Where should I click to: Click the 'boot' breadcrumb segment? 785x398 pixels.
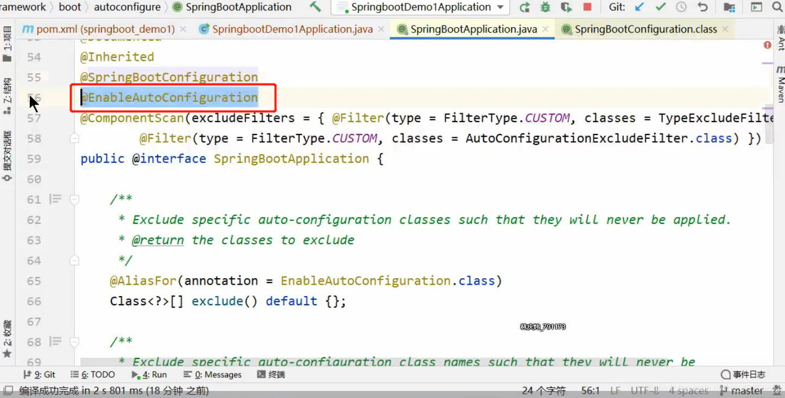69,7
